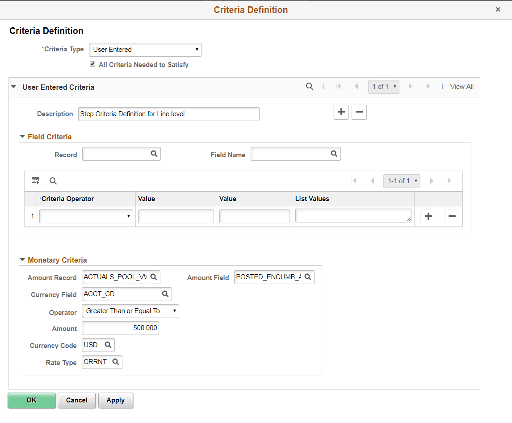Collapse the Field Criteria section
Image resolution: width=512 pixels, height=423 pixels.
click(22, 137)
